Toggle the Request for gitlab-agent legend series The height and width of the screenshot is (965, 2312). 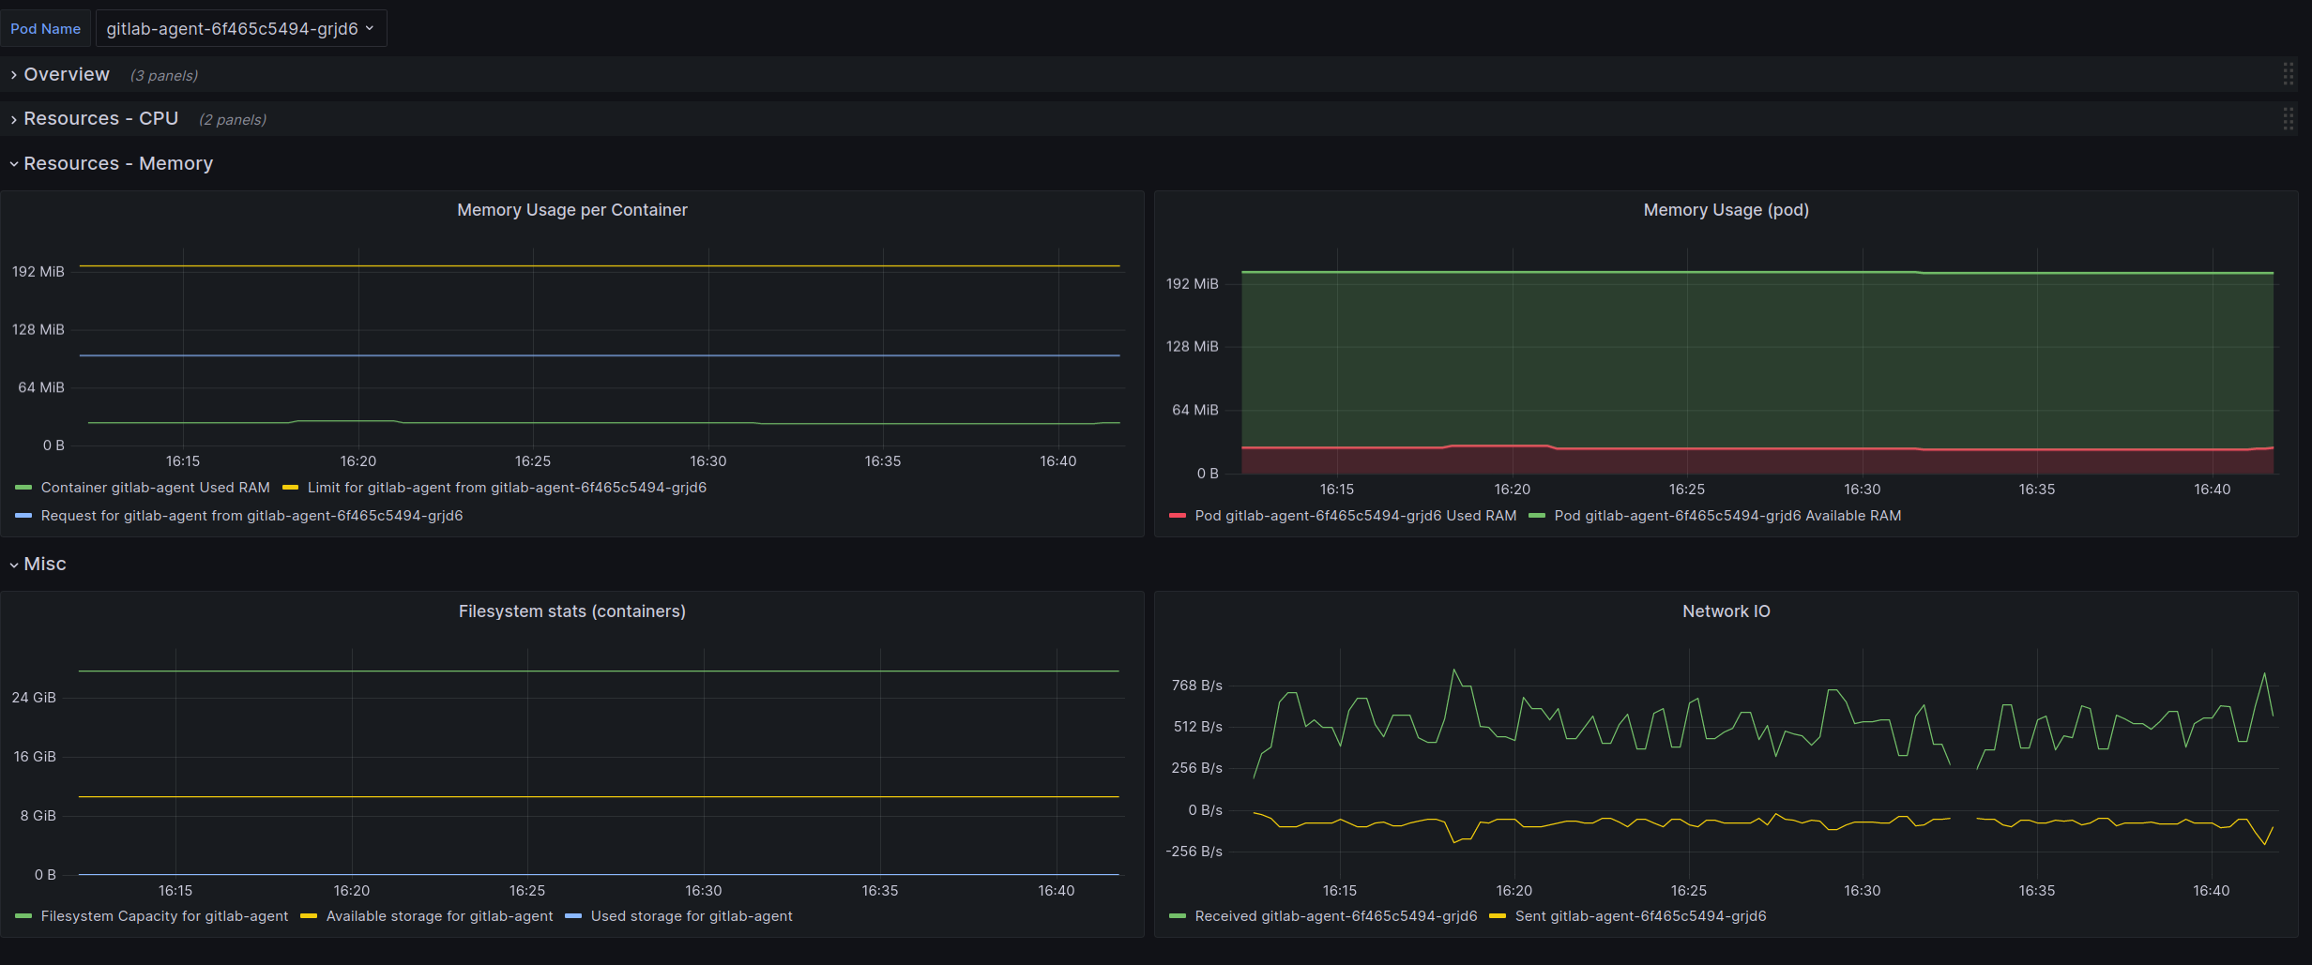(251, 516)
